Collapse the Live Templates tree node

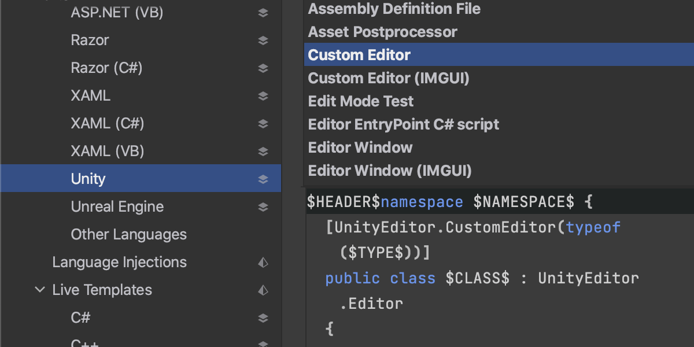pos(39,290)
